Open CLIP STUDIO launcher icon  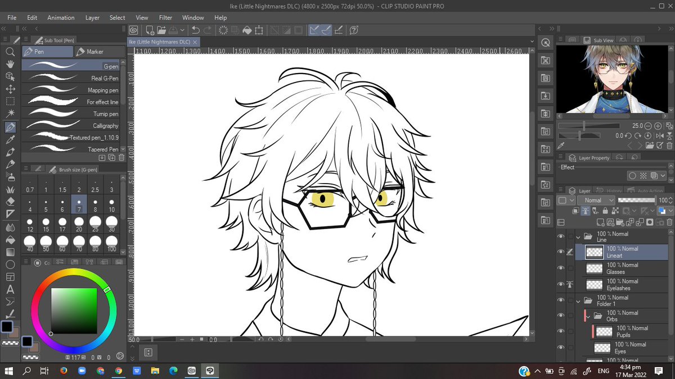[x=133, y=30]
